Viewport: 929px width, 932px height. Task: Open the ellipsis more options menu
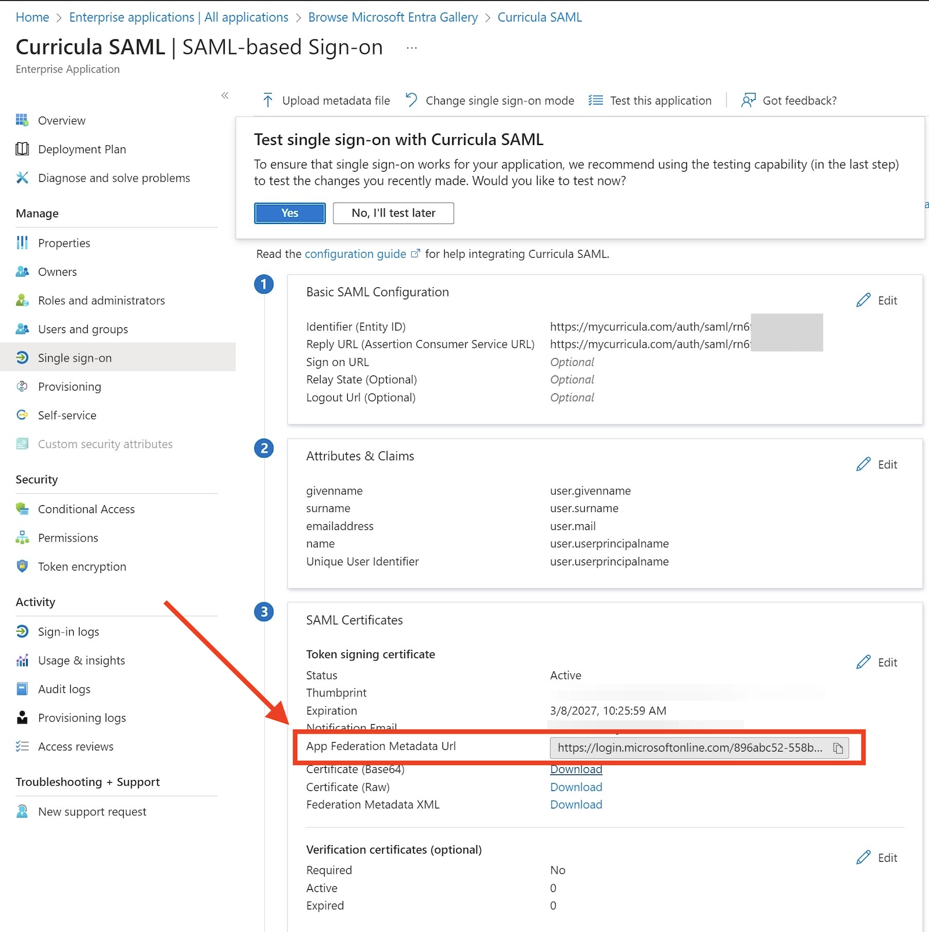tap(412, 48)
